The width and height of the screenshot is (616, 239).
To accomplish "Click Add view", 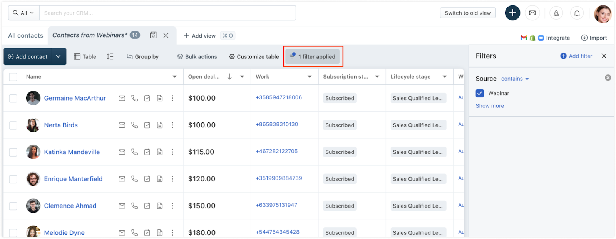I will coord(199,36).
